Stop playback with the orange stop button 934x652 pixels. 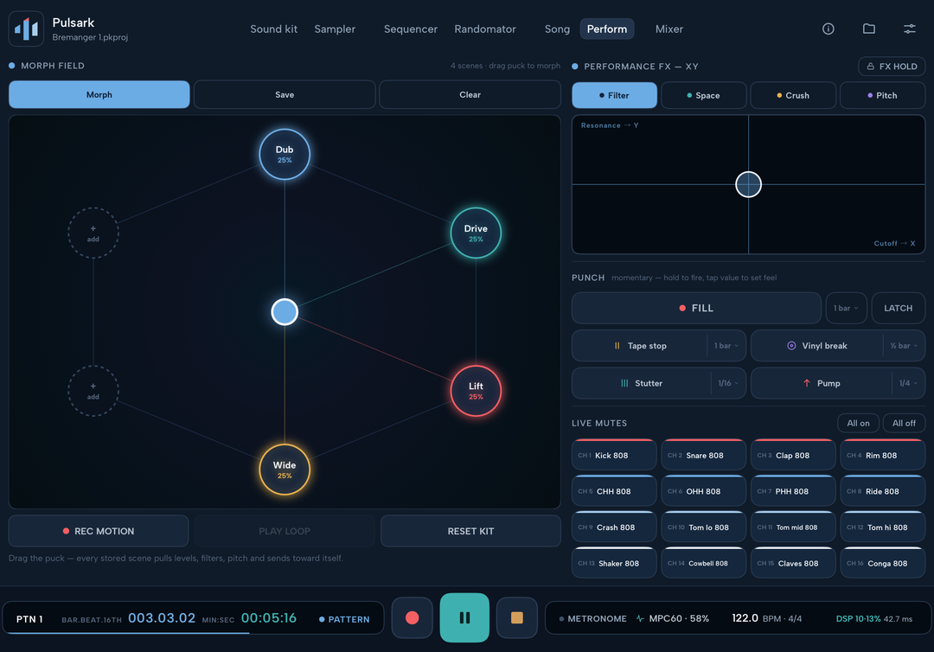517,618
